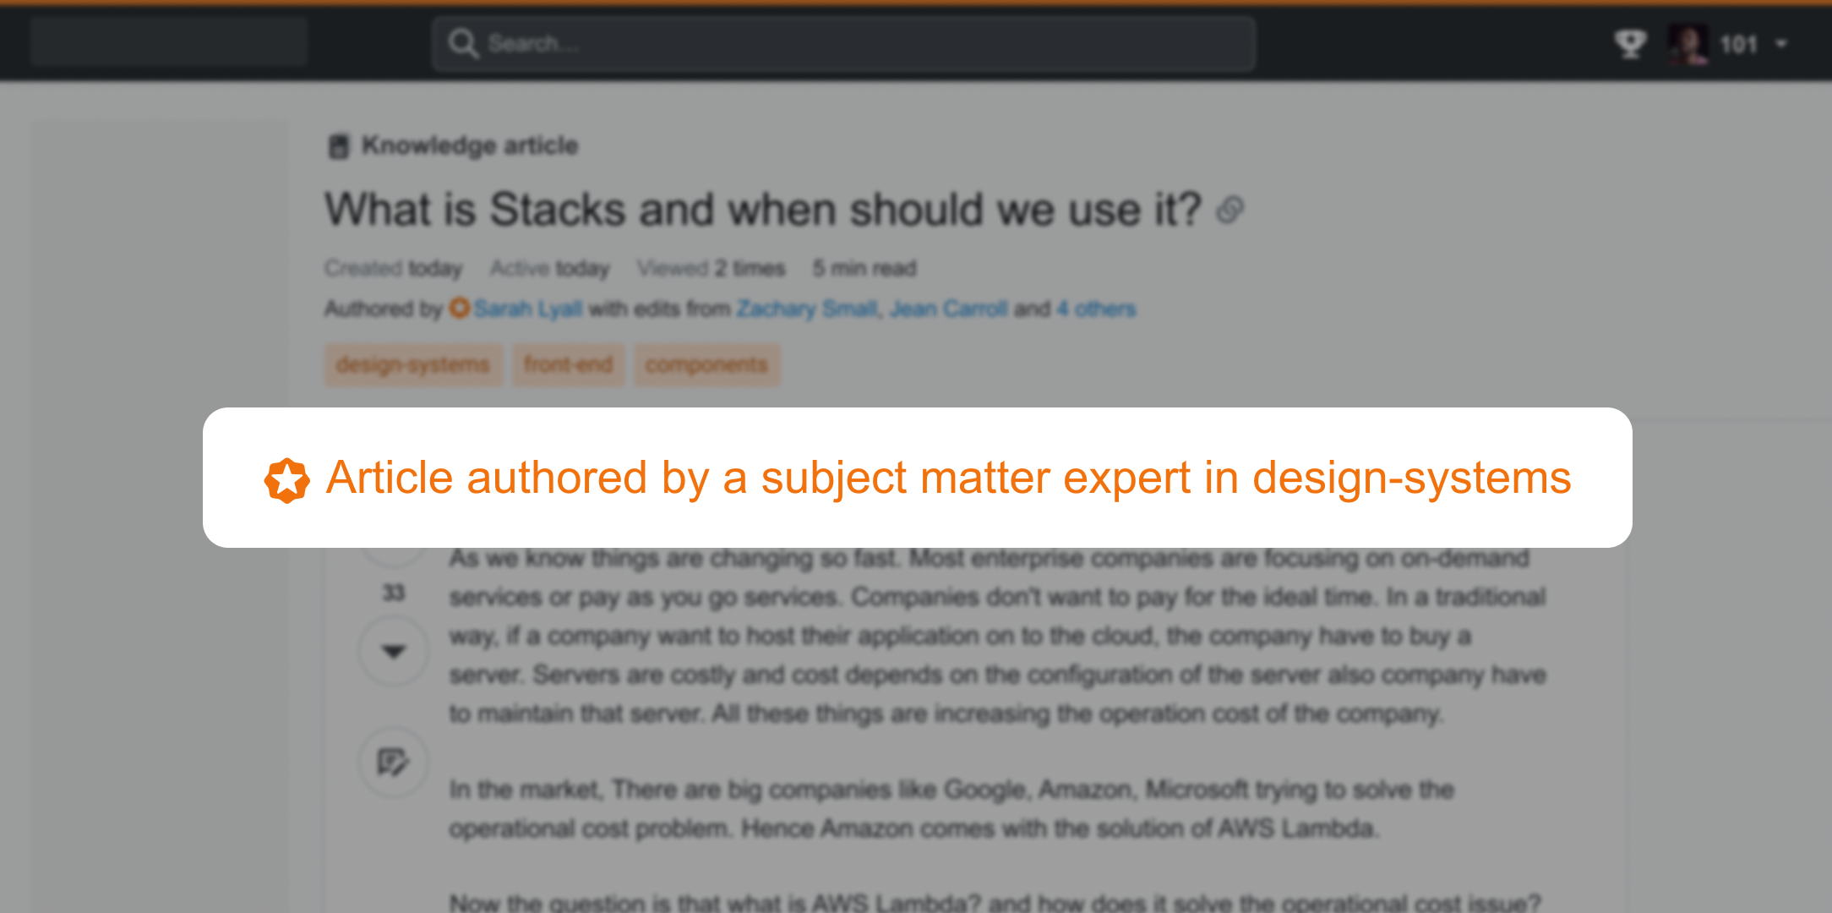Select the components tag

click(706, 365)
